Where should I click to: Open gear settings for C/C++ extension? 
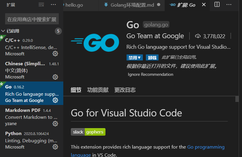pos(55,54)
